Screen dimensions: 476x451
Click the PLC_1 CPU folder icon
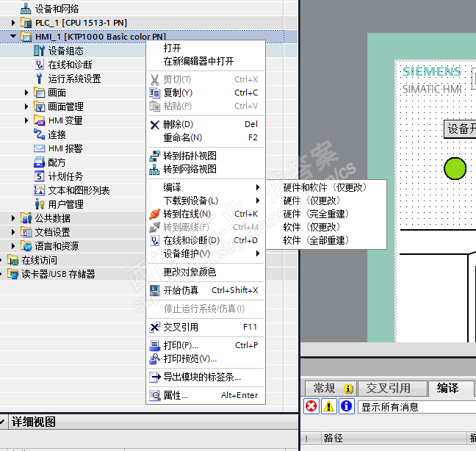coord(26,23)
